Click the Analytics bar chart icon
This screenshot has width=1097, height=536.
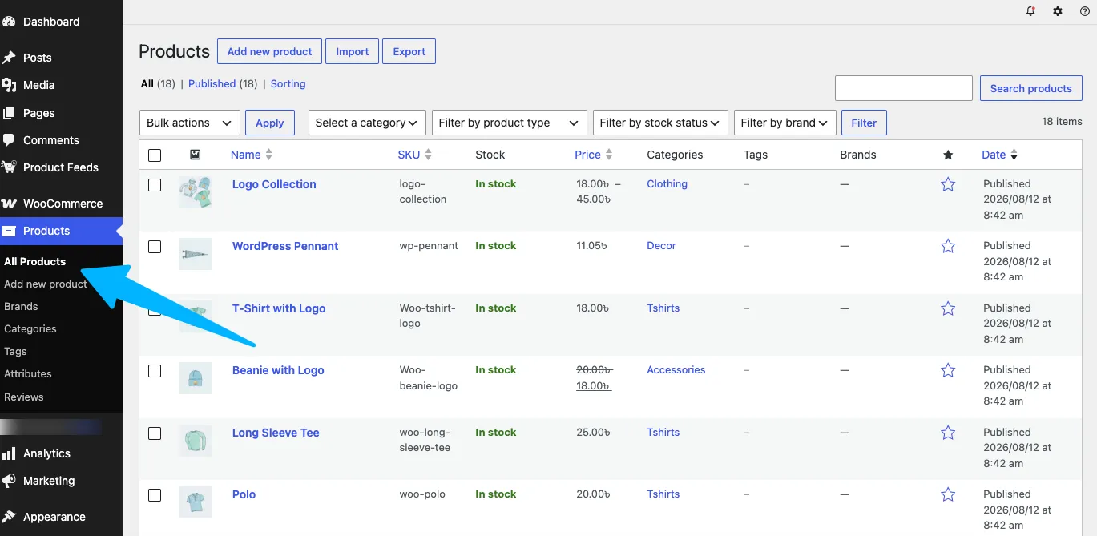pos(9,453)
